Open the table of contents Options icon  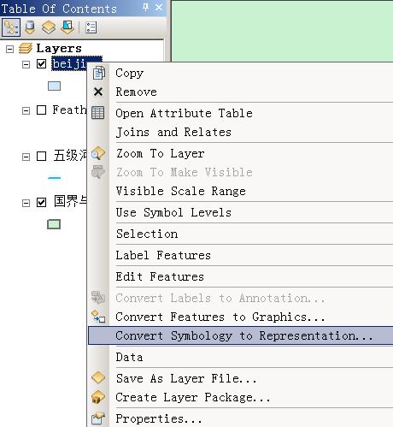tap(91, 27)
